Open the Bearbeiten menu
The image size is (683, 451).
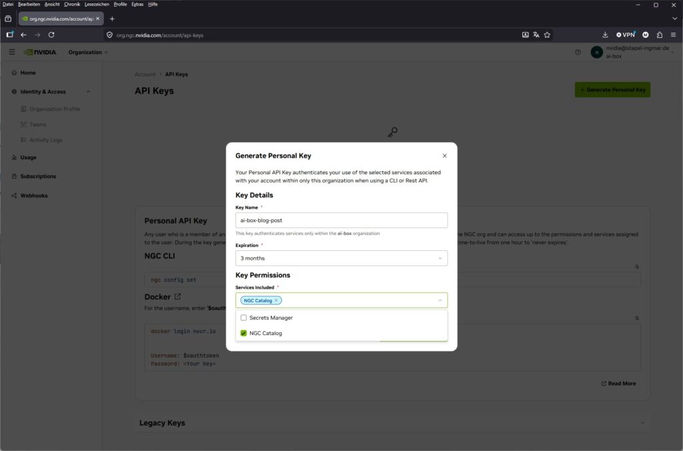29,5
